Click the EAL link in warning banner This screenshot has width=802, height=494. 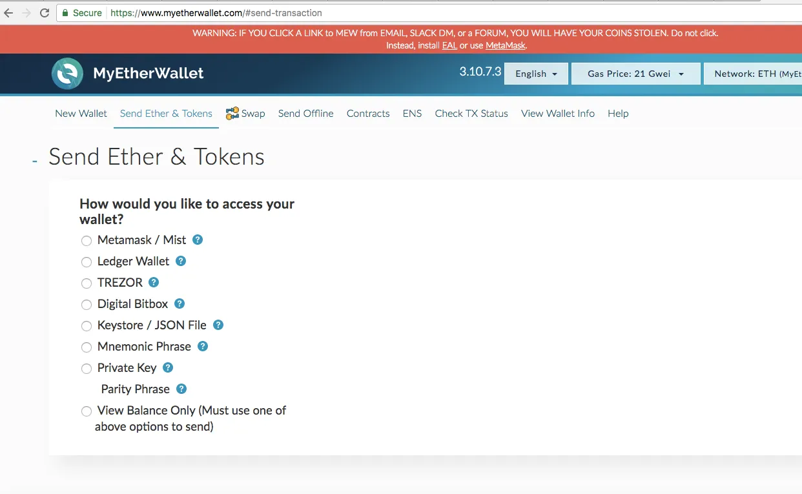click(449, 46)
